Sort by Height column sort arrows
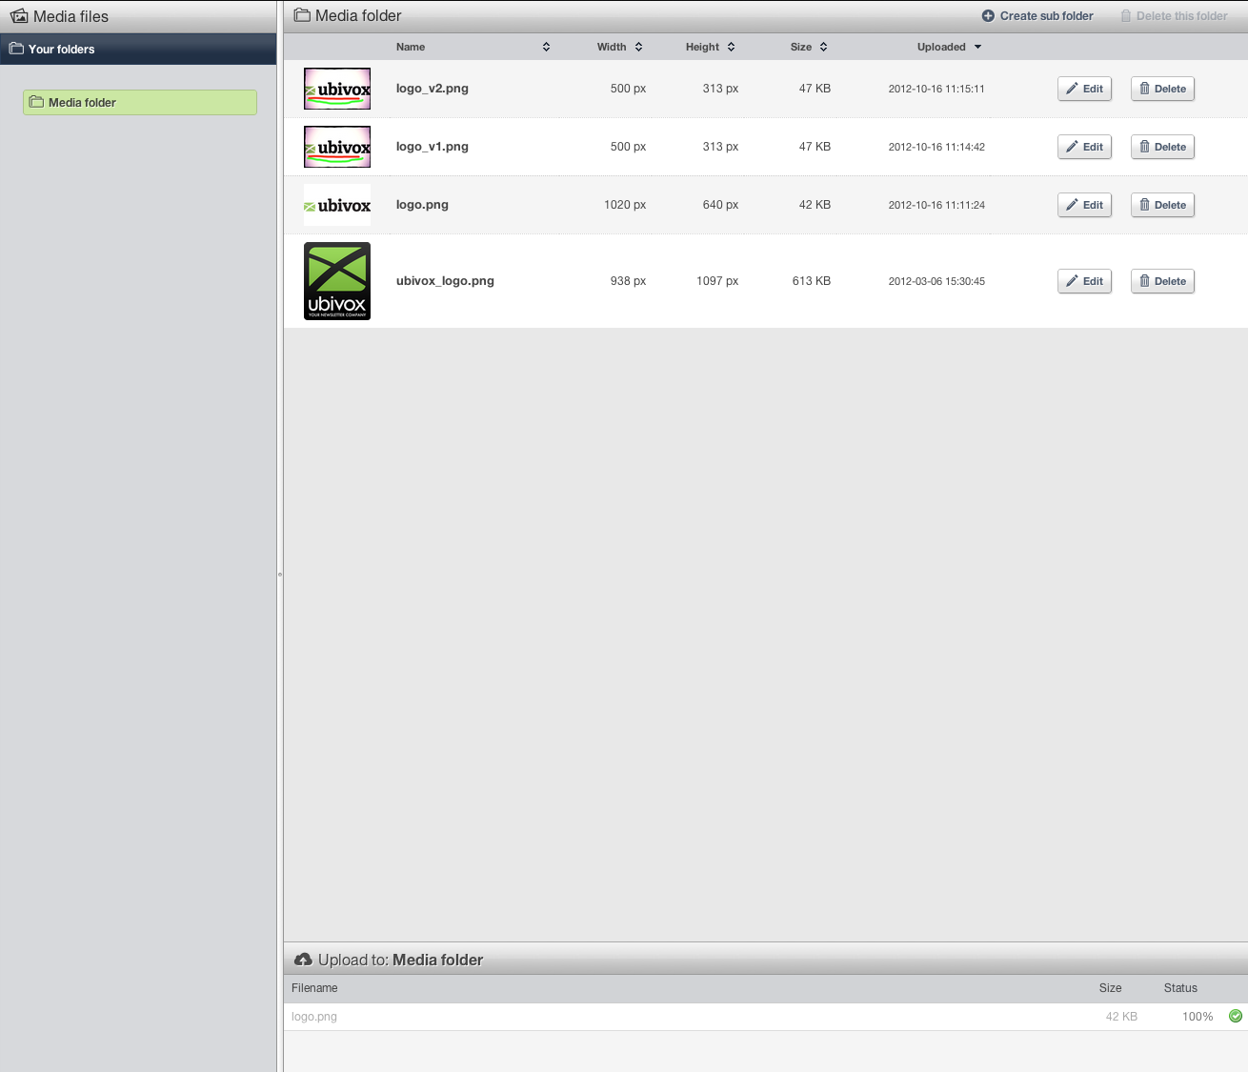Screen dimensions: 1248x1072 [731, 47]
